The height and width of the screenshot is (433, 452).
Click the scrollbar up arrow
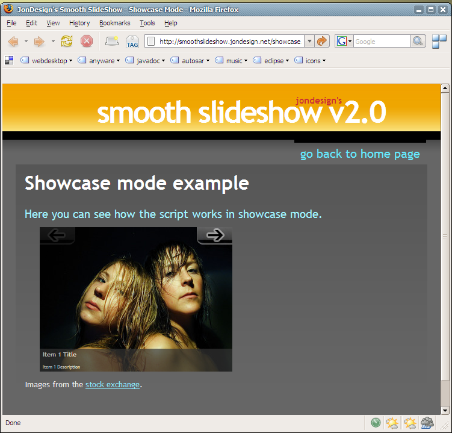[x=445, y=88]
